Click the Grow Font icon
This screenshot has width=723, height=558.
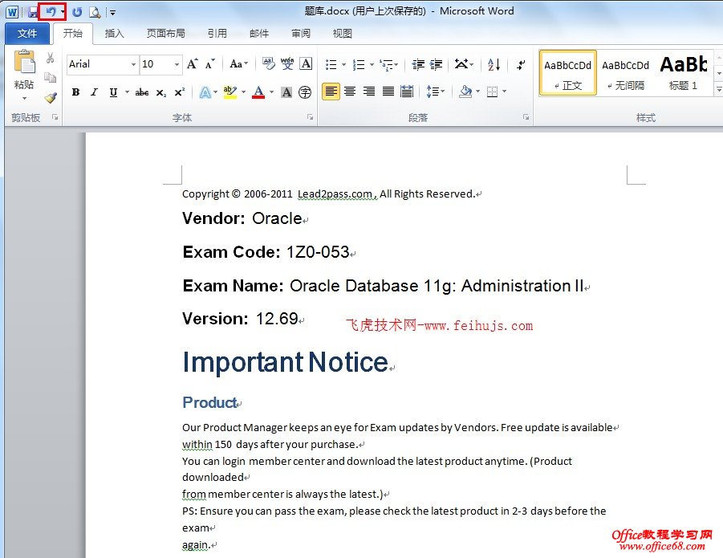[x=193, y=64]
